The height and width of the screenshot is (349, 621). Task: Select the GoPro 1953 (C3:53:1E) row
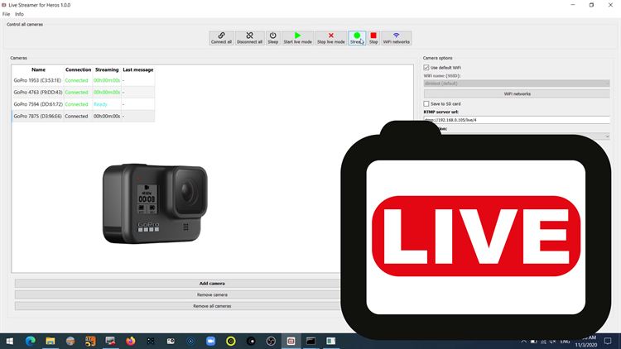pyautogui.click(x=83, y=80)
